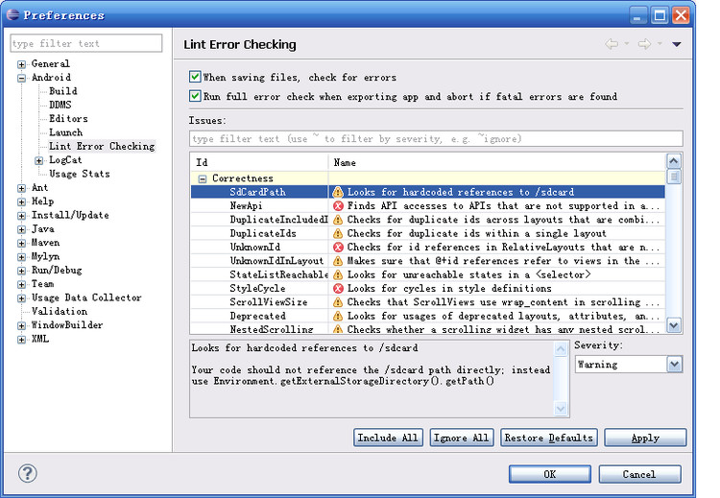Toggle 'When saving files, check for errors'
This screenshot has width=720, height=498.
pos(195,77)
